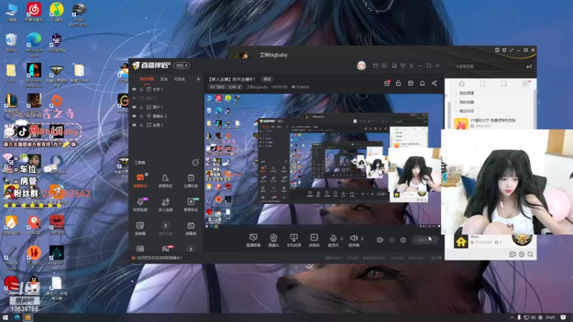Open YY福利大厅 recent channel entry
573x322 pixels.
tap(494, 122)
